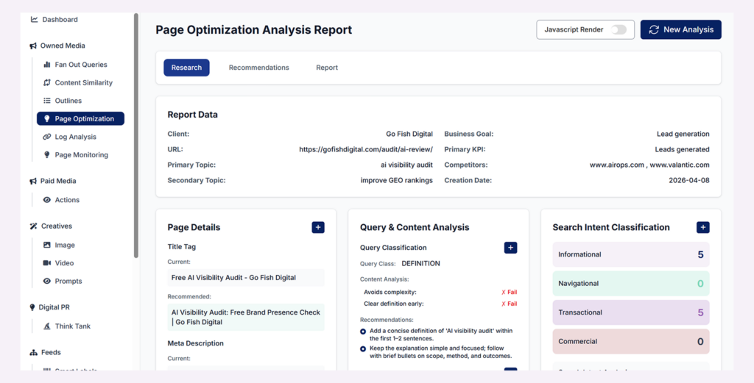Expand Search Intent Classification plus button
The height and width of the screenshot is (383, 754).
tap(703, 228)
